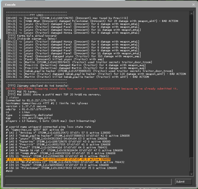Click the scrollbar down arrow
This screenshot has width=198, height=189.
pos(192,174)
